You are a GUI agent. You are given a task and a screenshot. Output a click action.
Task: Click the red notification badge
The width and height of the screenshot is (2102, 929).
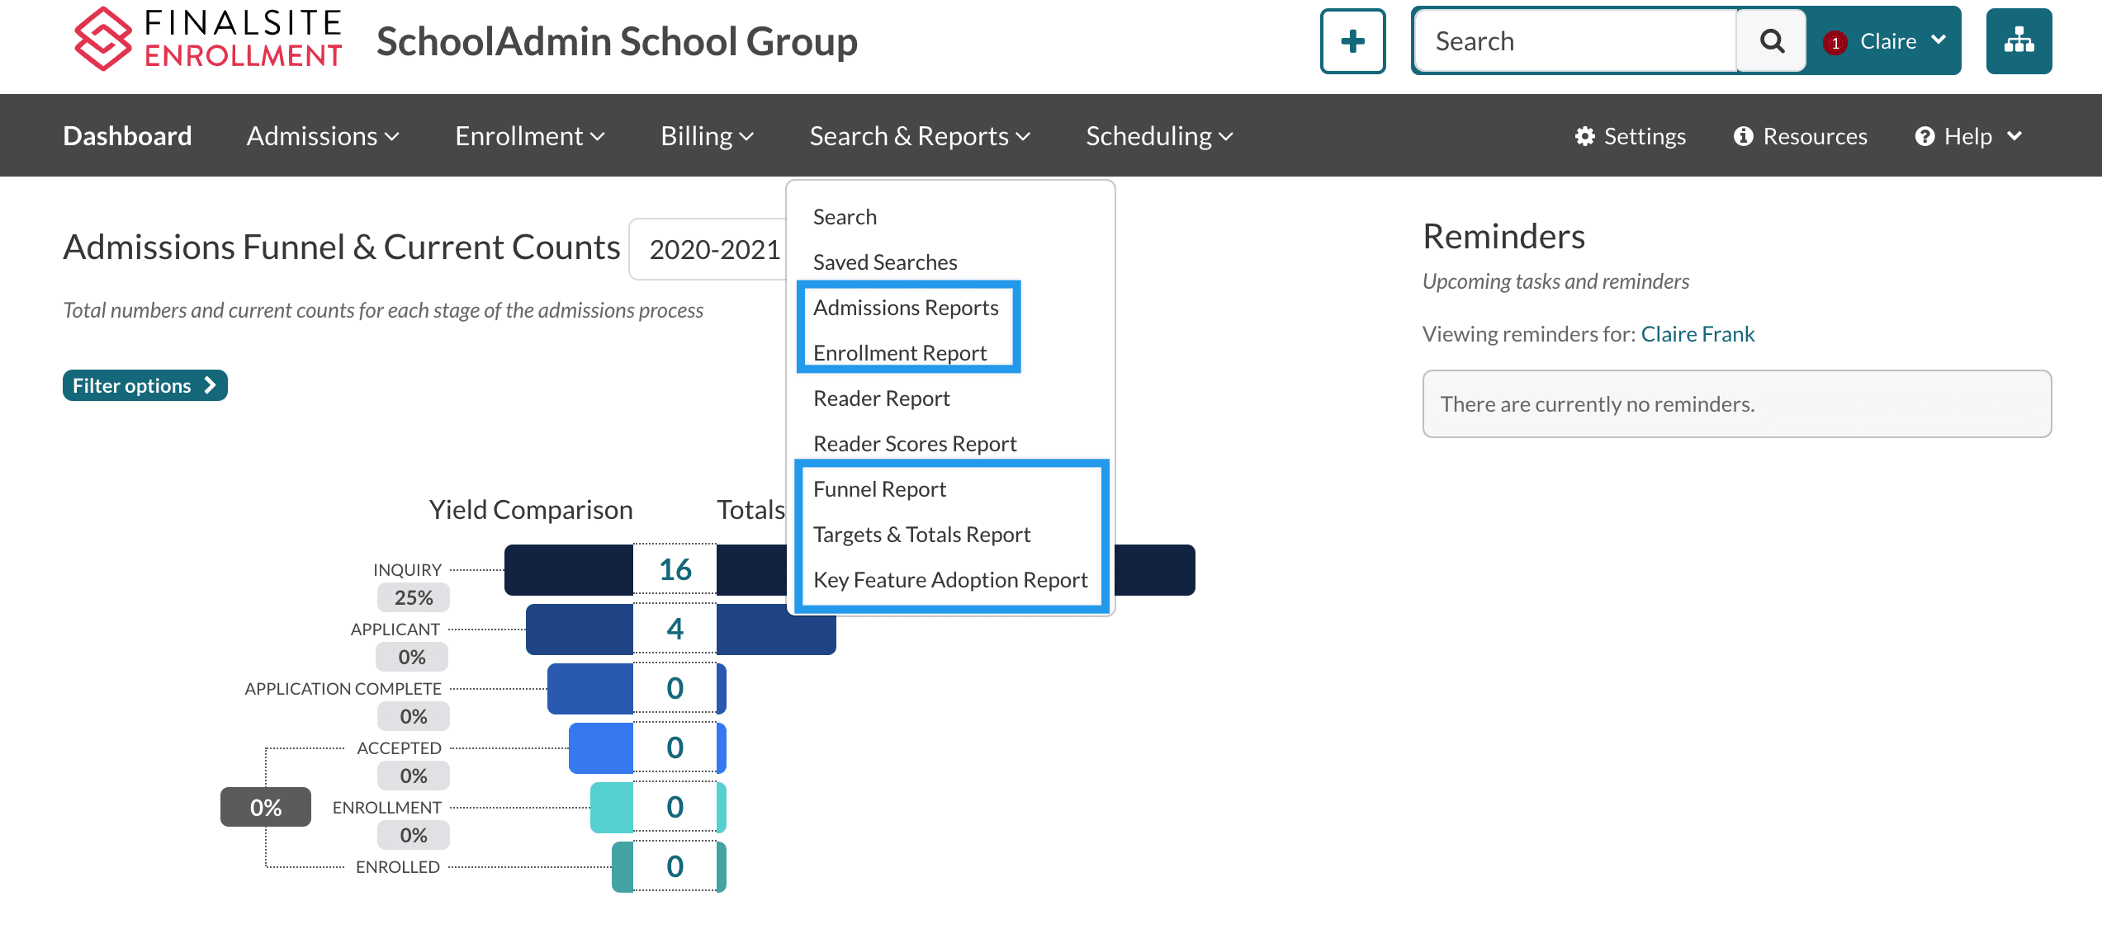tap(1835, 43)
